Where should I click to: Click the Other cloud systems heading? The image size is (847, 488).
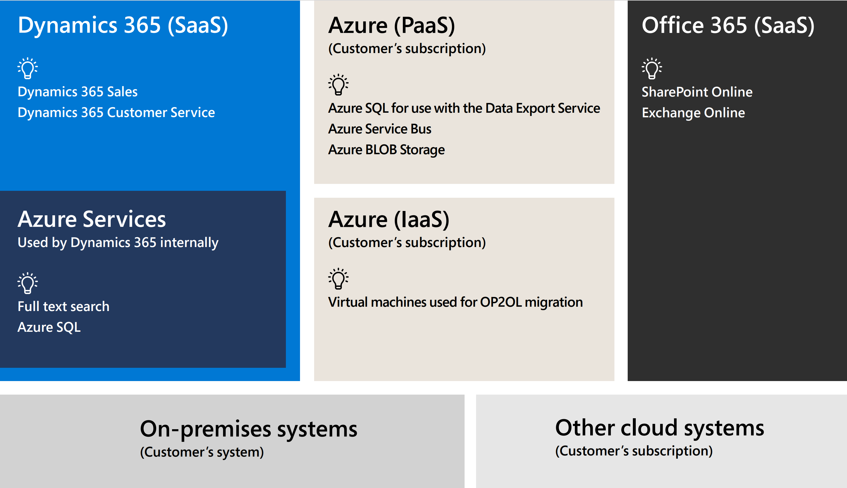659,428
